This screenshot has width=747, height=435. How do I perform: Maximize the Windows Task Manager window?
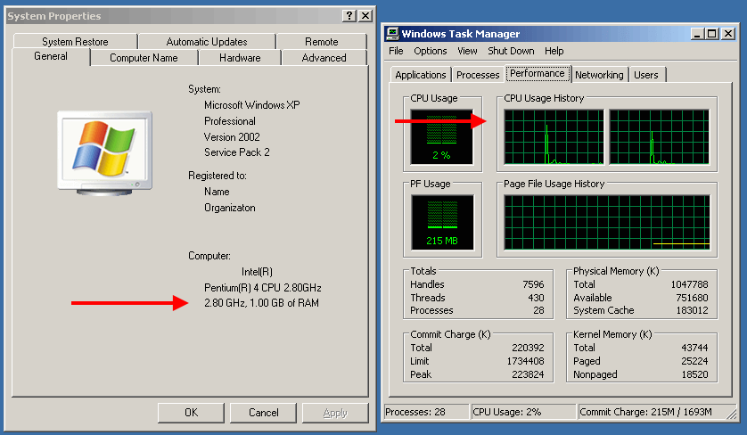point(711,34)
